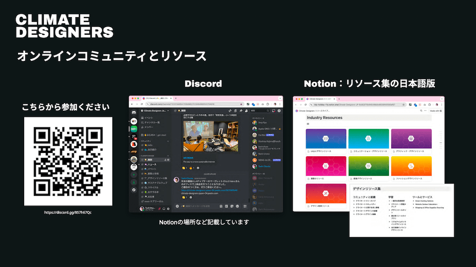Screen dimensions: 476x267
Task: Open ファッションデザインリソース card
Action: pyautogui.click(x=411, y=169)
